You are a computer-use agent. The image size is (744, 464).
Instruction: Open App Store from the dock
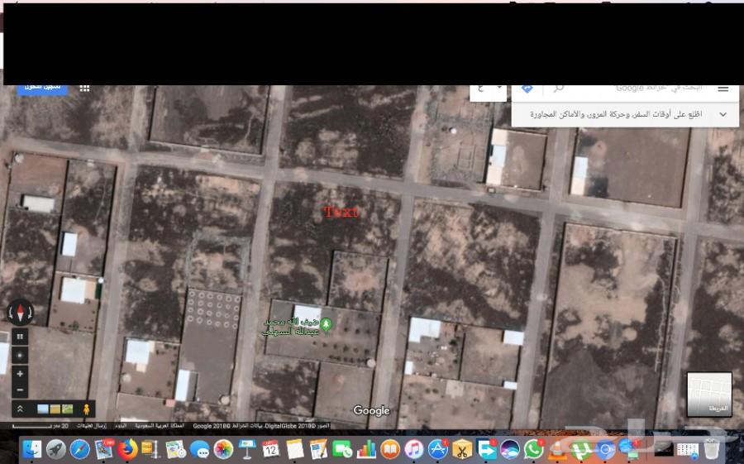pos(438,449)
